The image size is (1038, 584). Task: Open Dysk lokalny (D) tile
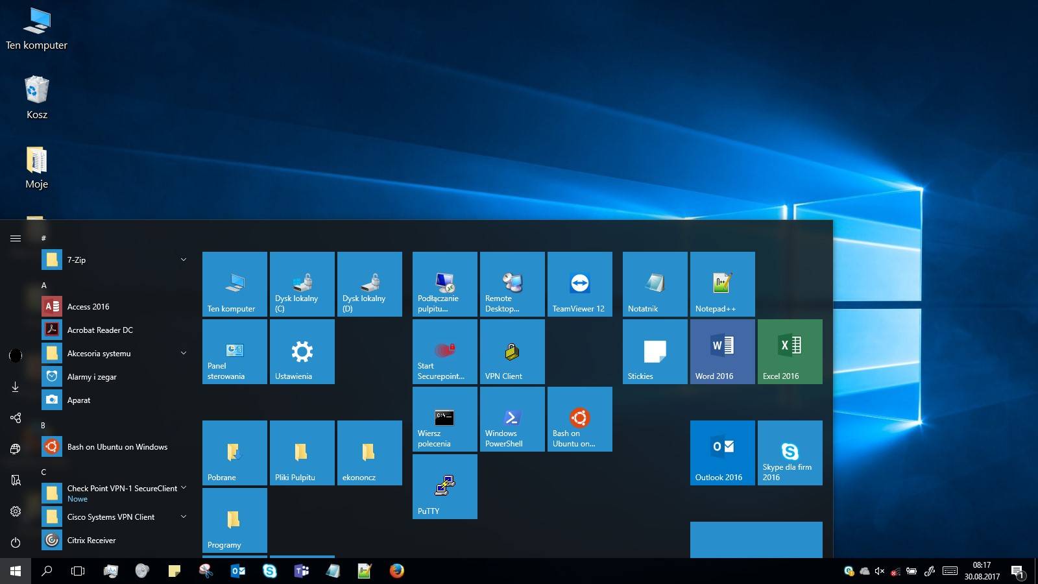tap(370, 284)
